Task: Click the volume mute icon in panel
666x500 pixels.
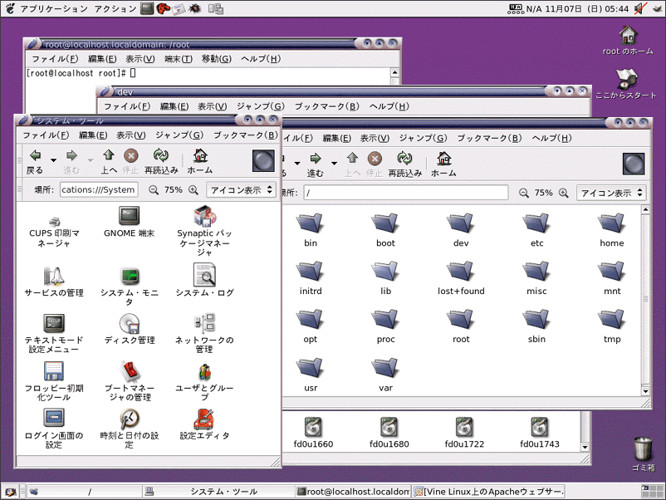Action: 640,9
